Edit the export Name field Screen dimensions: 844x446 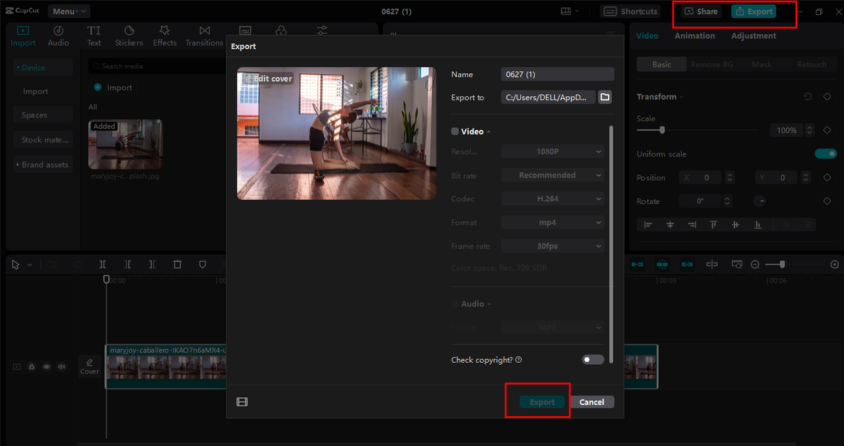pyautogui.click(x=558, y=74)
